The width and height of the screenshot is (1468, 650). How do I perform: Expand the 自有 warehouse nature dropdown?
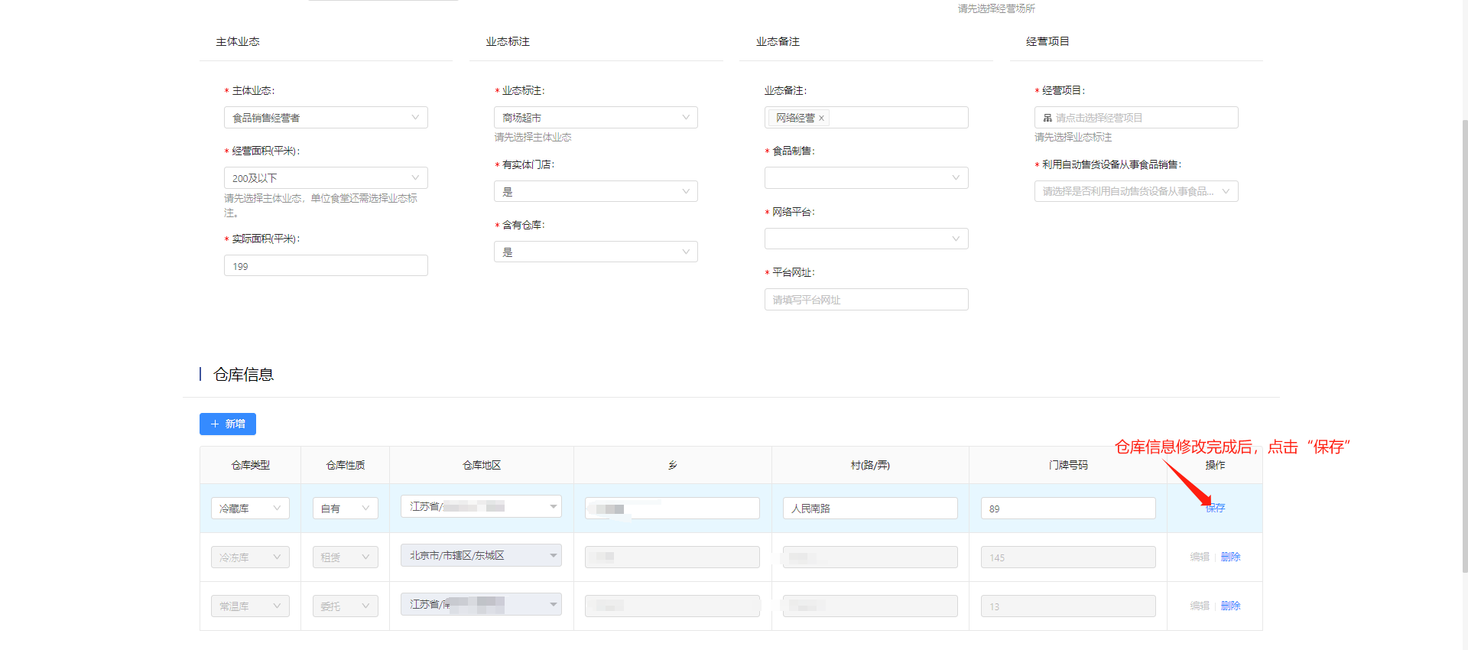[x=345, y=509]
